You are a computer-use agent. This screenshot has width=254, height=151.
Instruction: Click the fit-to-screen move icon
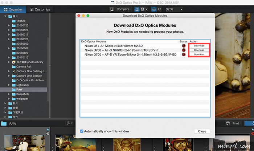pos(154,9)
